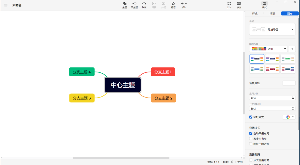Switch to the 样式 style tab

[254, 13]
